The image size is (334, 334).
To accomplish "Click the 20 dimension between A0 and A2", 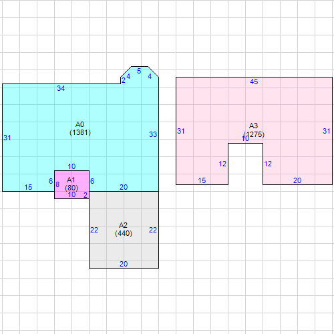I will click(124, 187).
